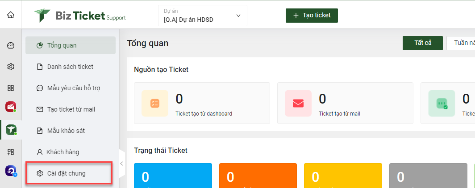Launch the dark blue app icon with plus badge
This screenshot has height=188, width=475.
11,171
